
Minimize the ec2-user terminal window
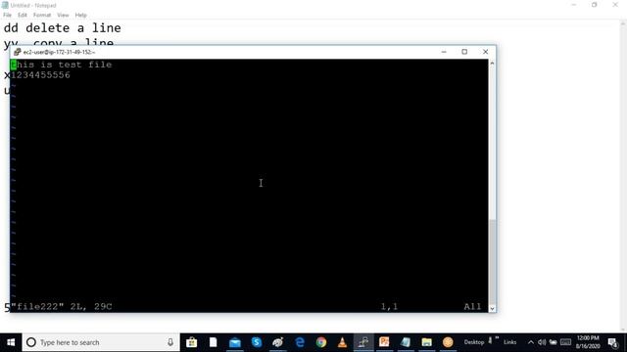[444, 52]
